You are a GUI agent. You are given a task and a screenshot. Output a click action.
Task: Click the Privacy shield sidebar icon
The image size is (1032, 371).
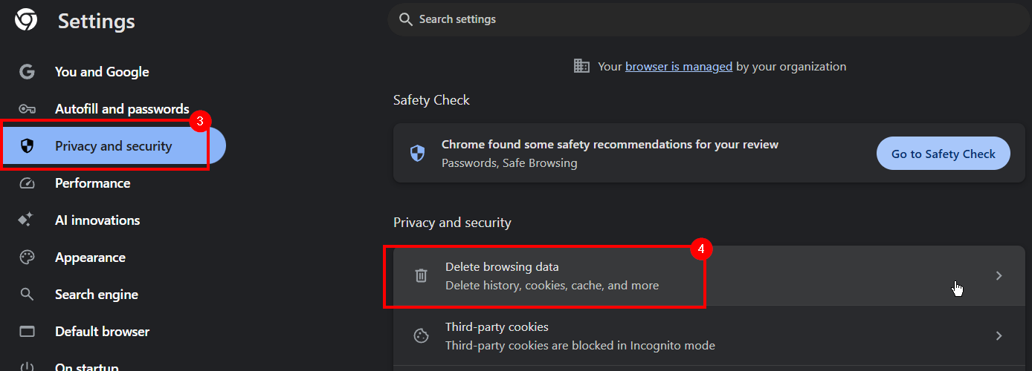[28, 146]
